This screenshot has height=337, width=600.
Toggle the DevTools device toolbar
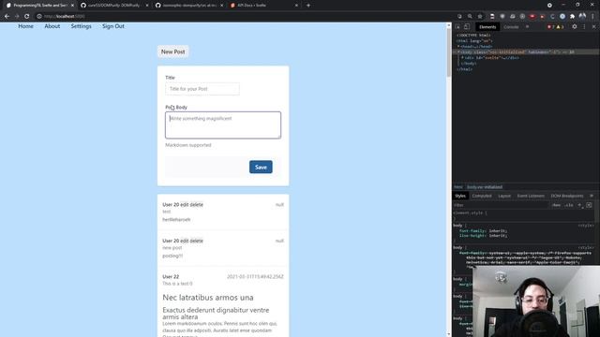(467, 27)
